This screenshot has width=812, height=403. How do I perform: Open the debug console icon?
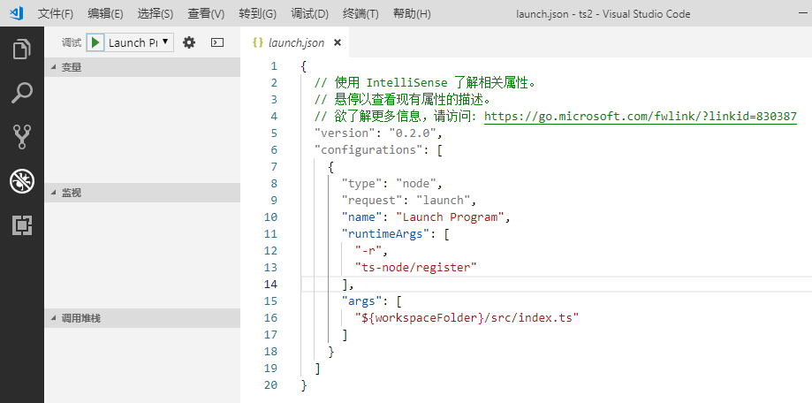pos(217,42)
